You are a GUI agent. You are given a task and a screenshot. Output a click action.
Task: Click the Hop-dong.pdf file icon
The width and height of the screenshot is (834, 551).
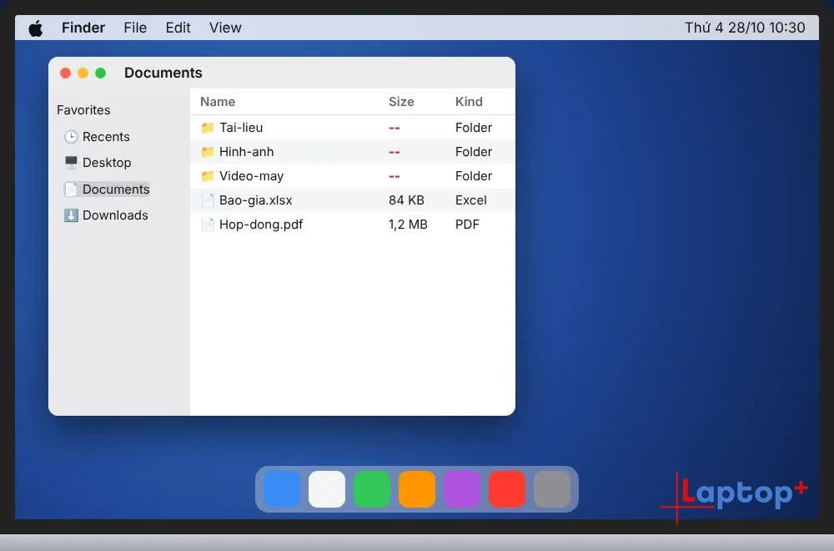click(208, 225)
